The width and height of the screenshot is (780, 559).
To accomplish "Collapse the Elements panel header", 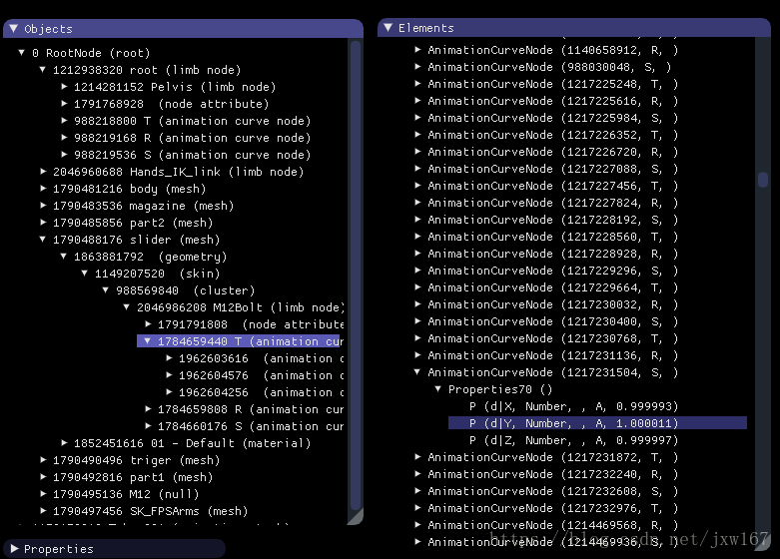I will (x=389, y=28).
